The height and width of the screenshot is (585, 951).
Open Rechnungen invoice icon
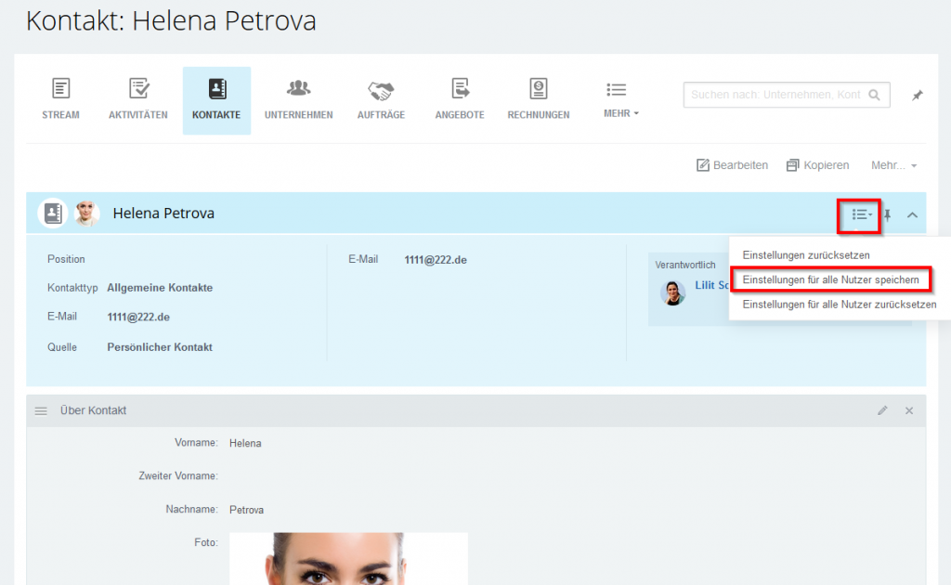tap(539, 88)
